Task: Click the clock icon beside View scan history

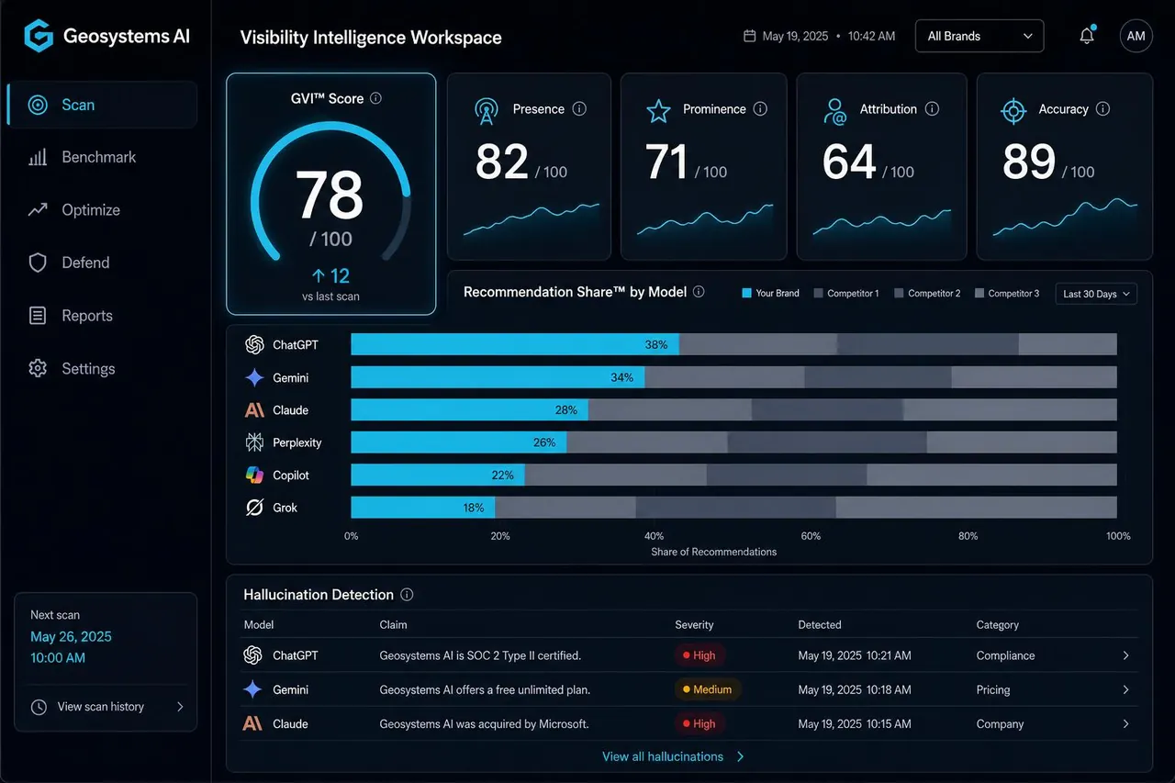Action: click(x=39, y=707)
